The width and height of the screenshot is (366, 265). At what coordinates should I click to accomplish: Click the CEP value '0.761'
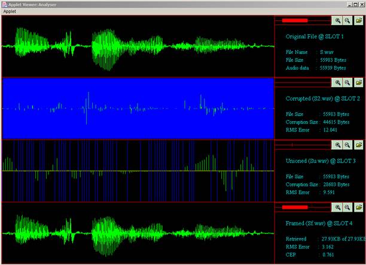point(328,255)
